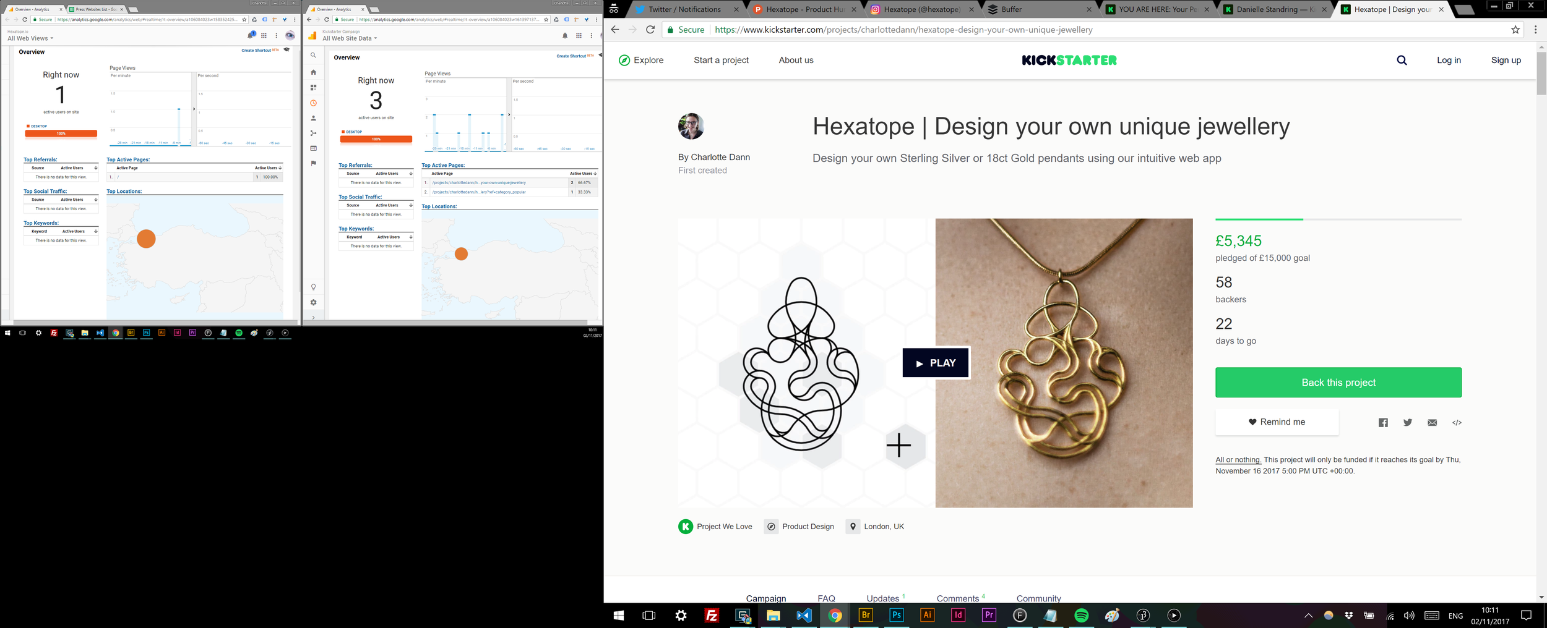Select the Real-Time clock icon in Analytics sidebar

pyautogui.click(x=313, y=103)
